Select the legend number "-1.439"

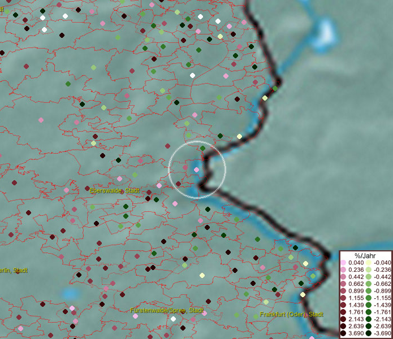click(382, 305)
